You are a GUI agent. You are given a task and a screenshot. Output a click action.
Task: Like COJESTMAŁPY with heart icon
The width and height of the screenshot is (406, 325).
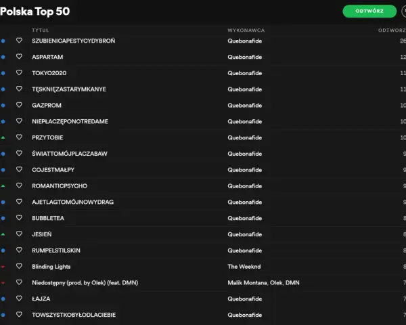point(19,169)
